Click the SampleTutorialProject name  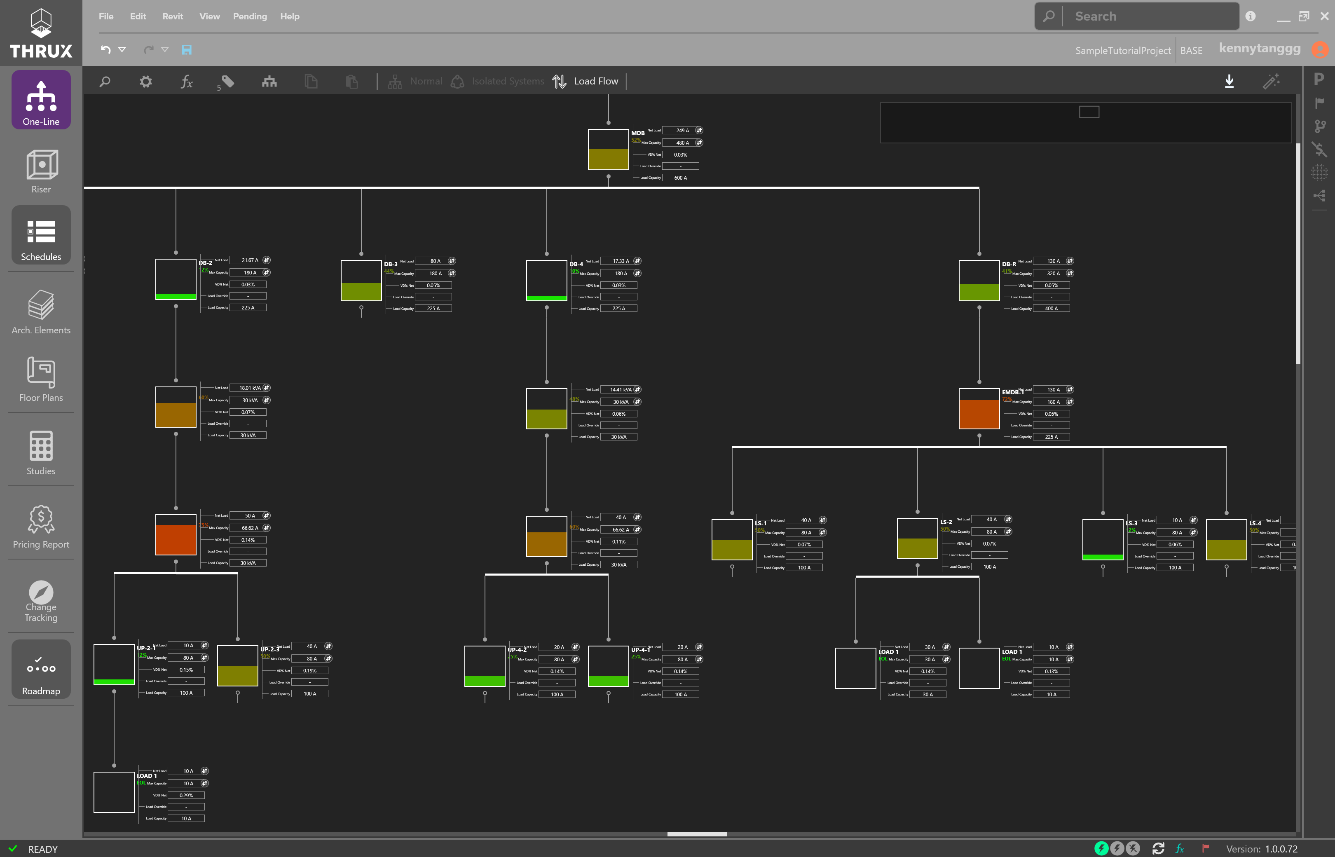[1123, 51]
